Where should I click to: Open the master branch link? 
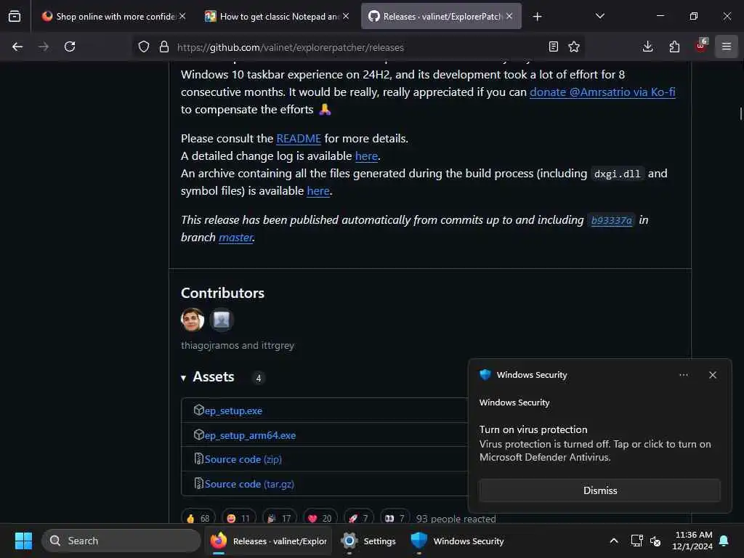click(x=235, y=238)
